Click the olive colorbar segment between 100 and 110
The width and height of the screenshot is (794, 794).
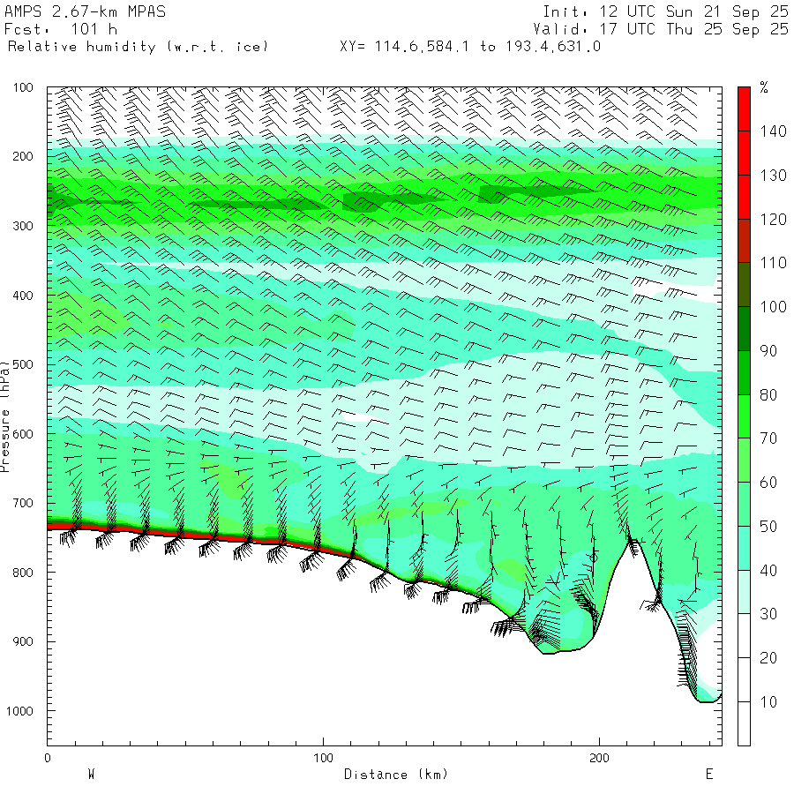(x=744, y=285)
